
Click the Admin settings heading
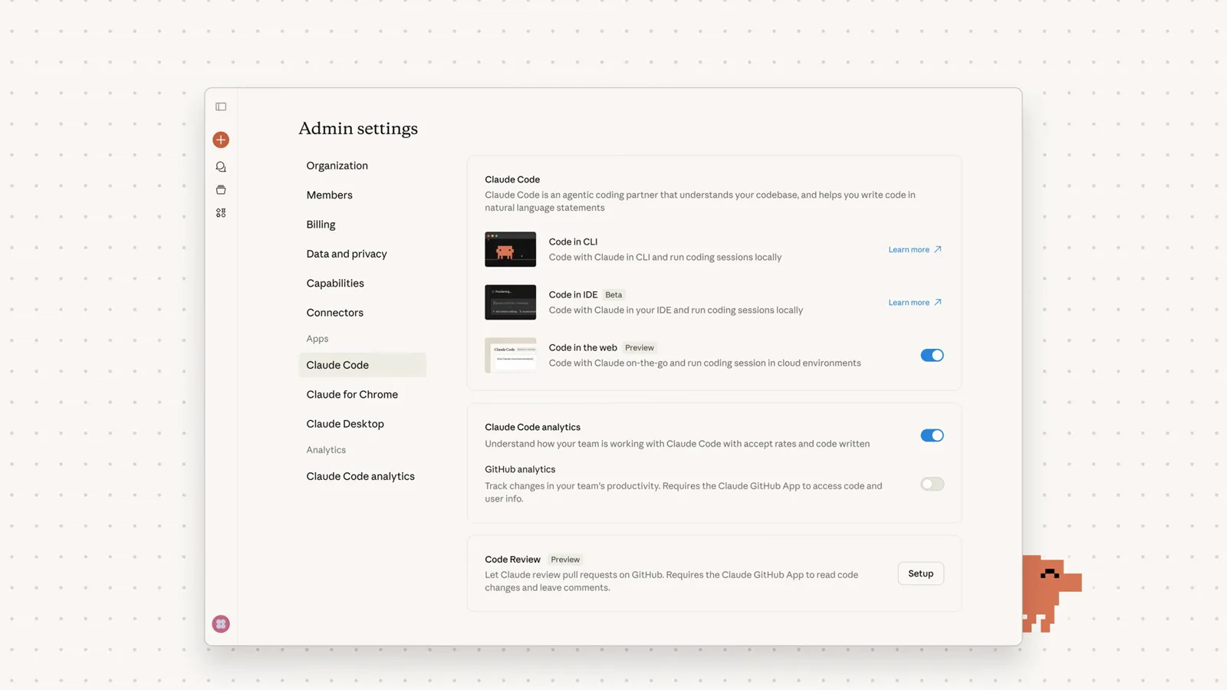click(358, 128)
